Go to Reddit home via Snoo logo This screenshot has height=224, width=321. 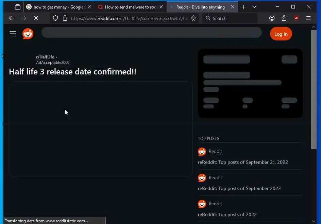(x=28, y=34)
